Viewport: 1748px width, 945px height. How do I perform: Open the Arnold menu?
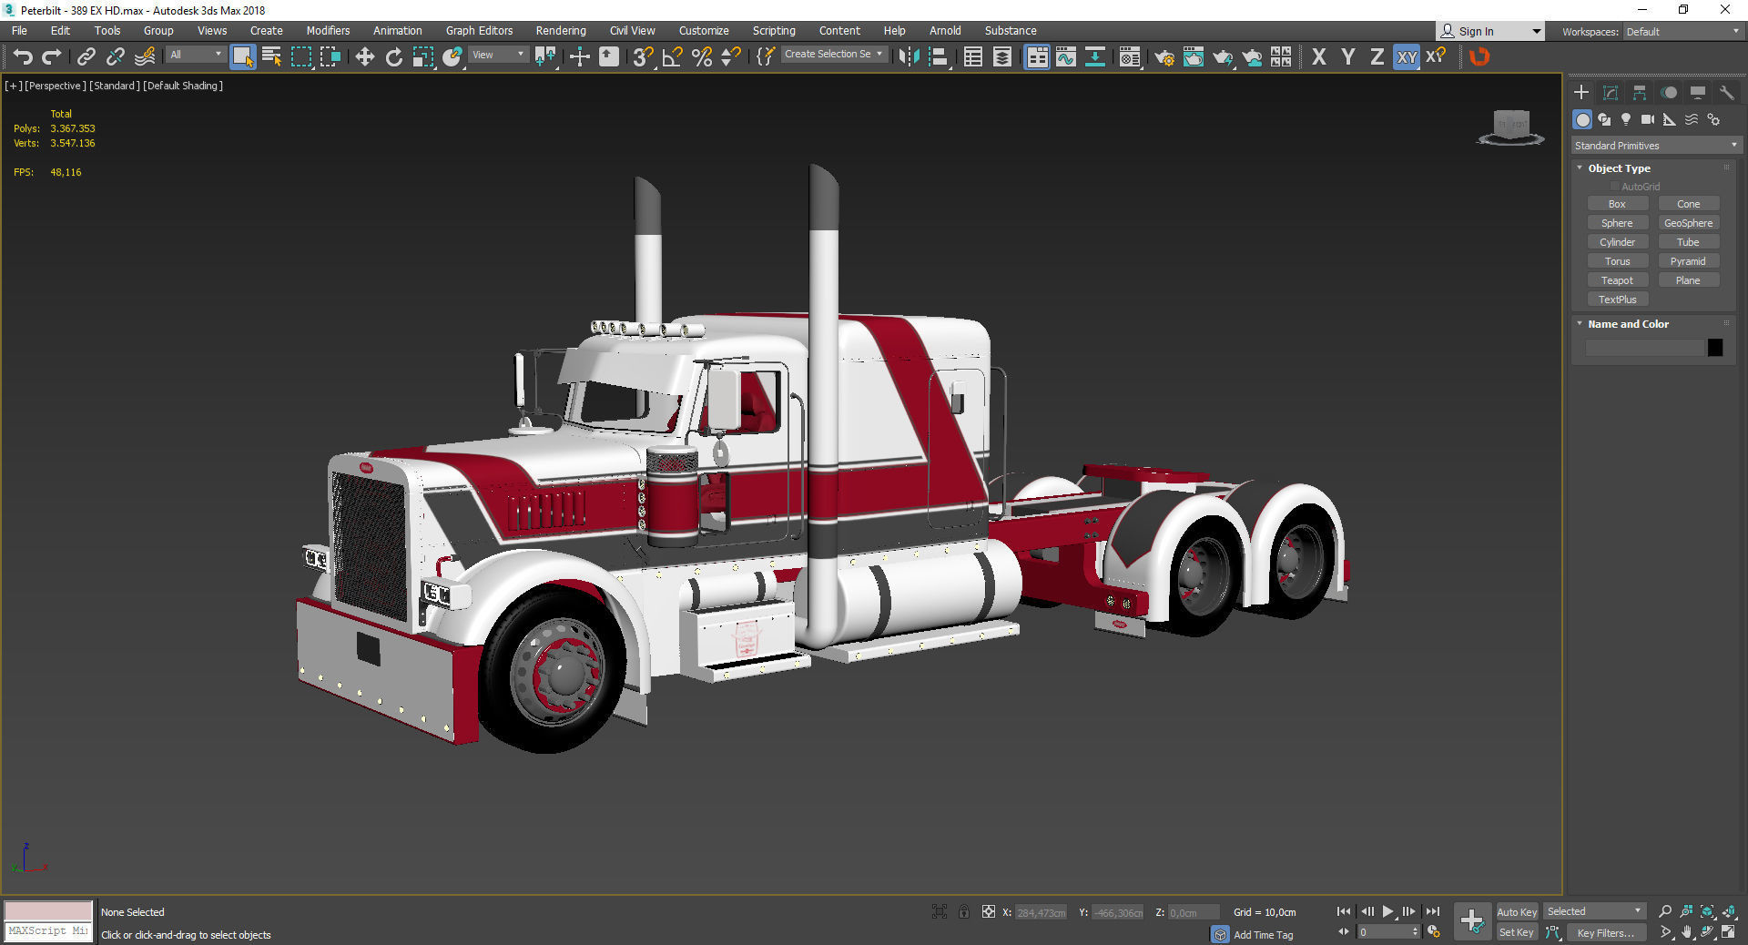[x=945, y=31]
